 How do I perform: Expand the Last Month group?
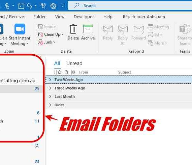click(x=50, y=97)
